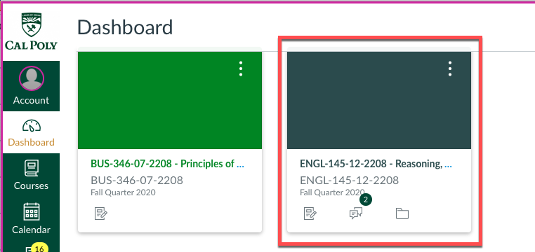The image size is (535, 252).
Task: Open Assignments icon on BUS-346 card
Action: [x=101, y=213]
